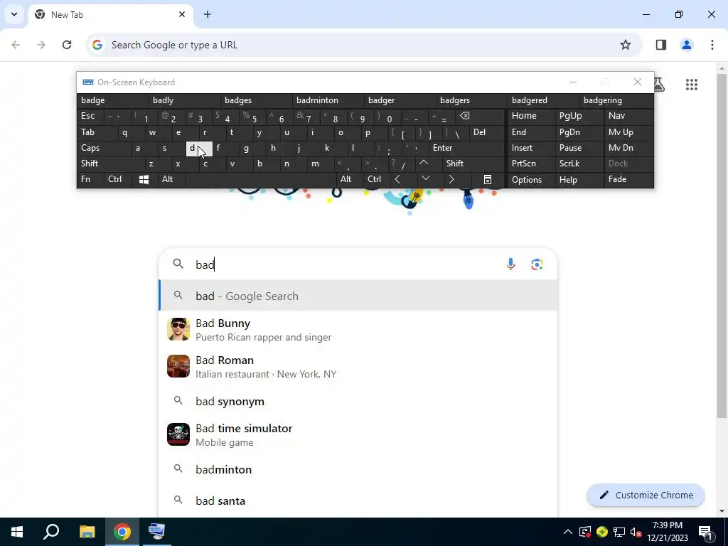Reload the page in Chrome

67,45
